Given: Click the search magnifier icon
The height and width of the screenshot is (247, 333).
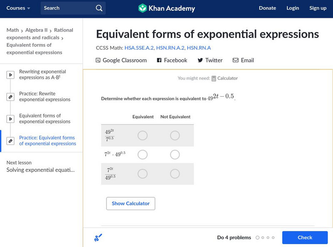Looking at the screenshot, I should click(99, 8).
